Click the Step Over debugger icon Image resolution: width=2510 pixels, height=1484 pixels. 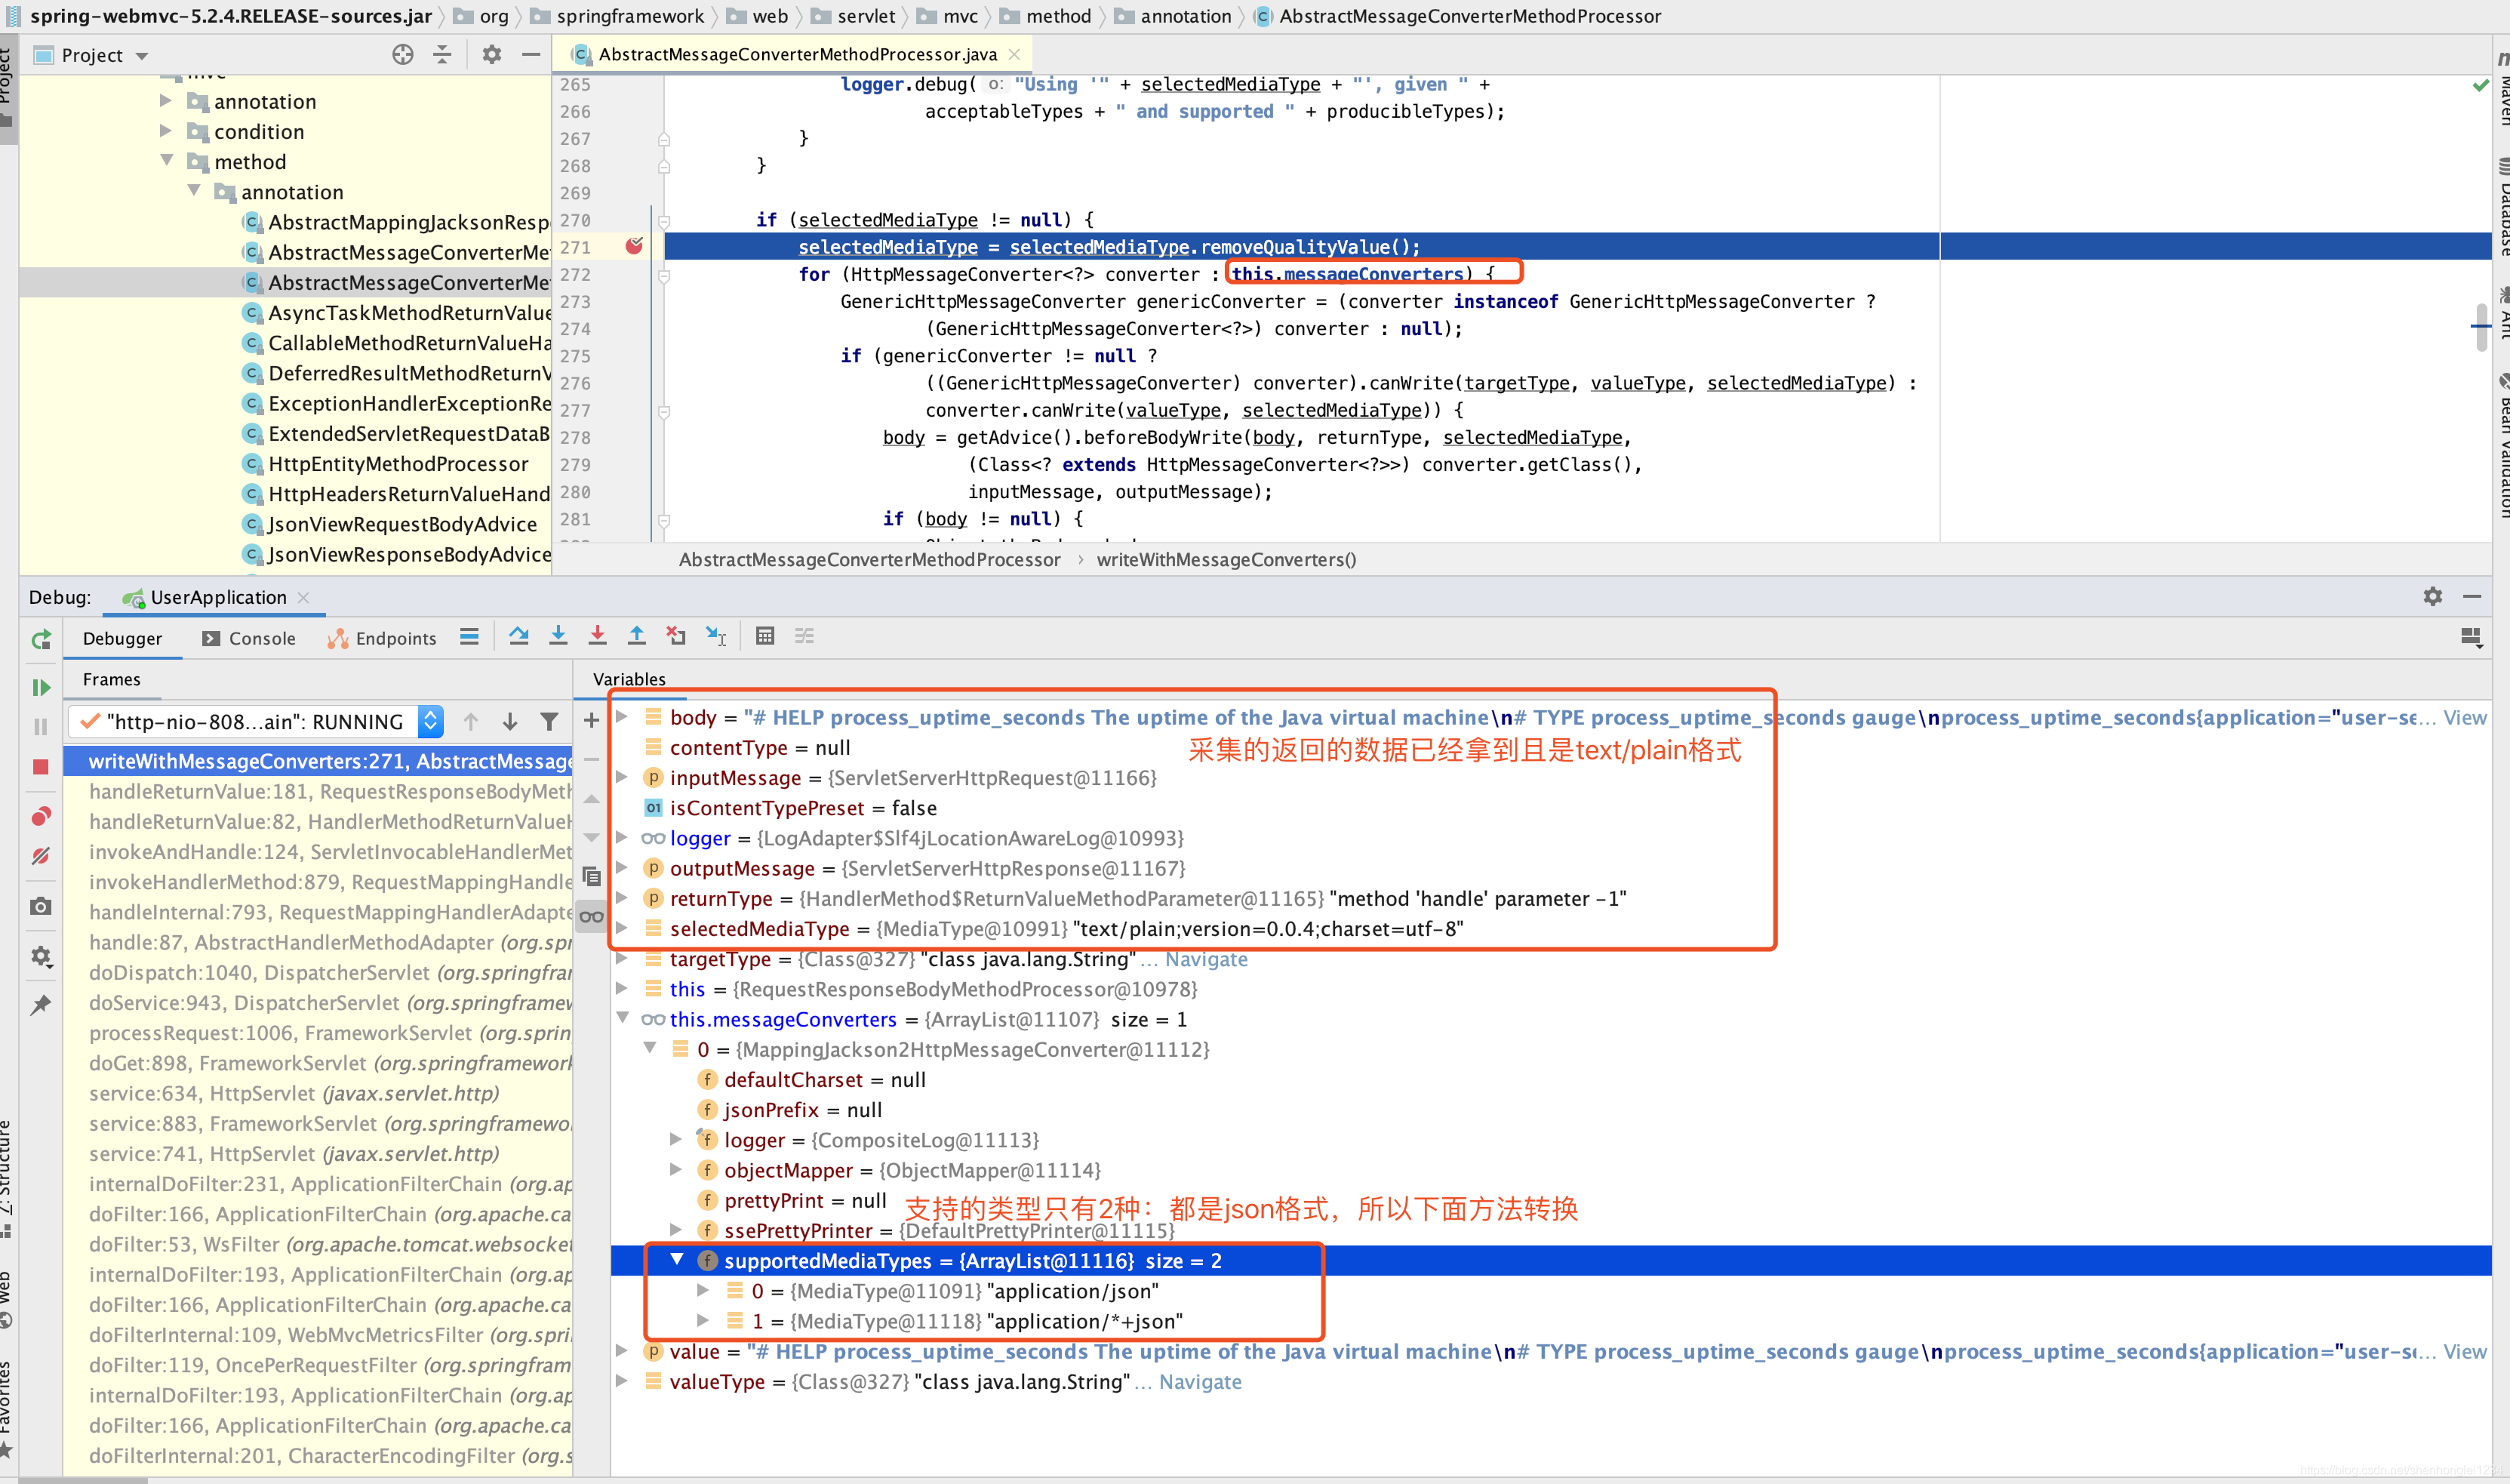pyautogui.click(x=518, y=636)
